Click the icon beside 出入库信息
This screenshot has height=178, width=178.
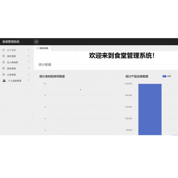pyautogui.click(x=4, y=62)
